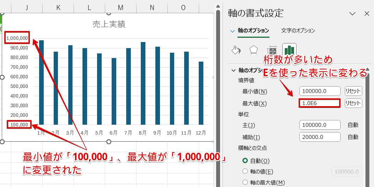Select the Axis Options bar chart icon
The width and height of the screenshot is (374, 187).
[x=289, y=50]
